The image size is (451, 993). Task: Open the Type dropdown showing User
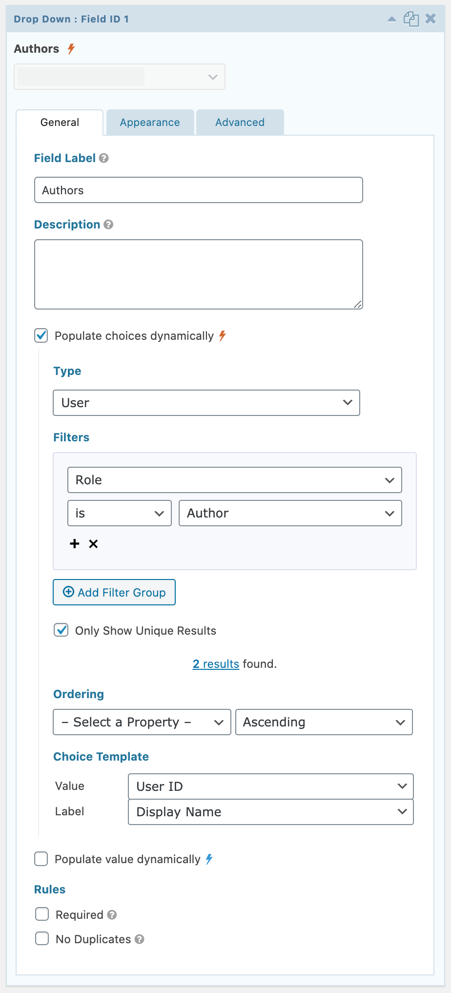pos(206,403)
